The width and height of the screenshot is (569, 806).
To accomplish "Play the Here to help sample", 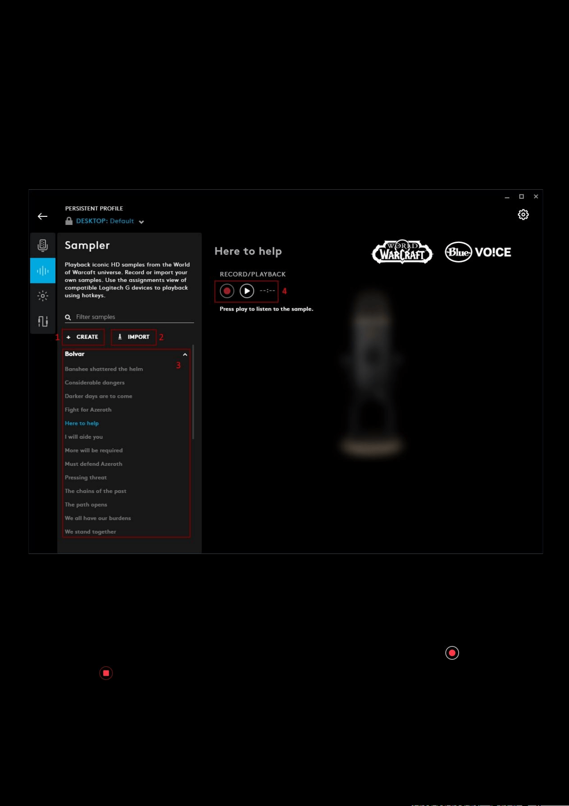I will (246, 291).
